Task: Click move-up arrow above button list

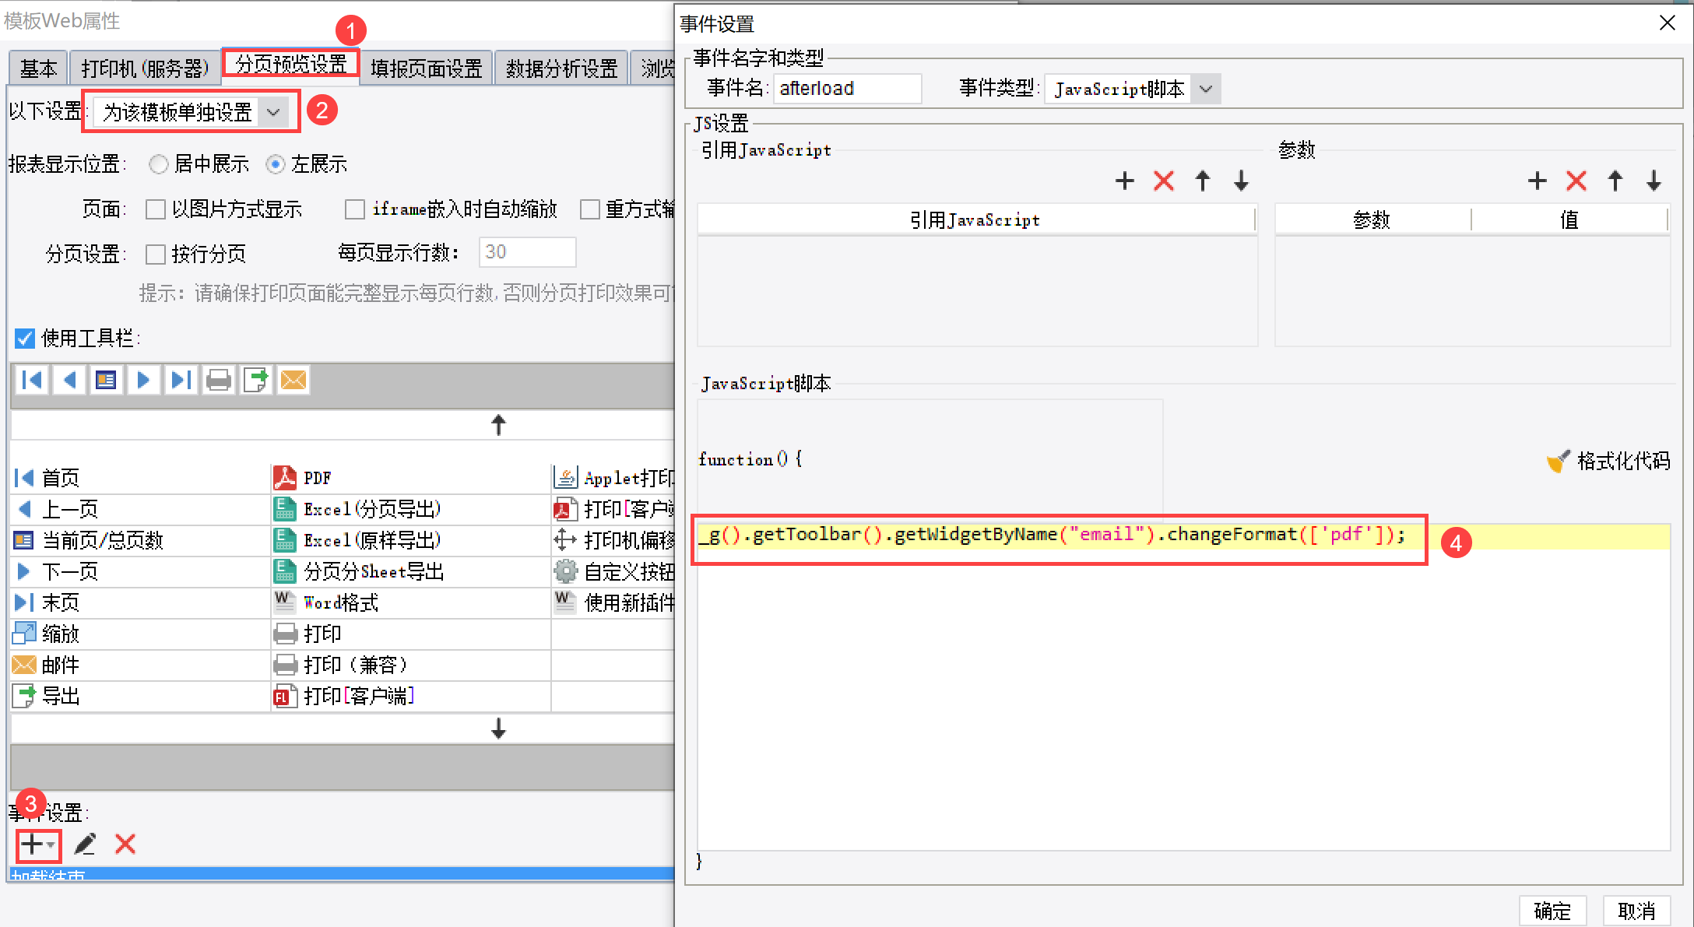Action: (498, 425)
